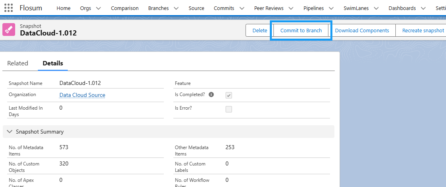
Task: Click the Flosum app name
Action: tap(31, 8)
